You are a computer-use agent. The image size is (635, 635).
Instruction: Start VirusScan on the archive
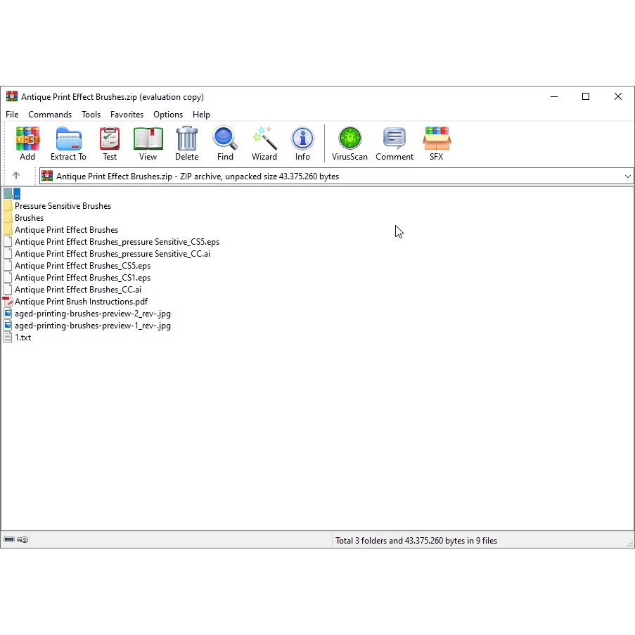point(349,139)
